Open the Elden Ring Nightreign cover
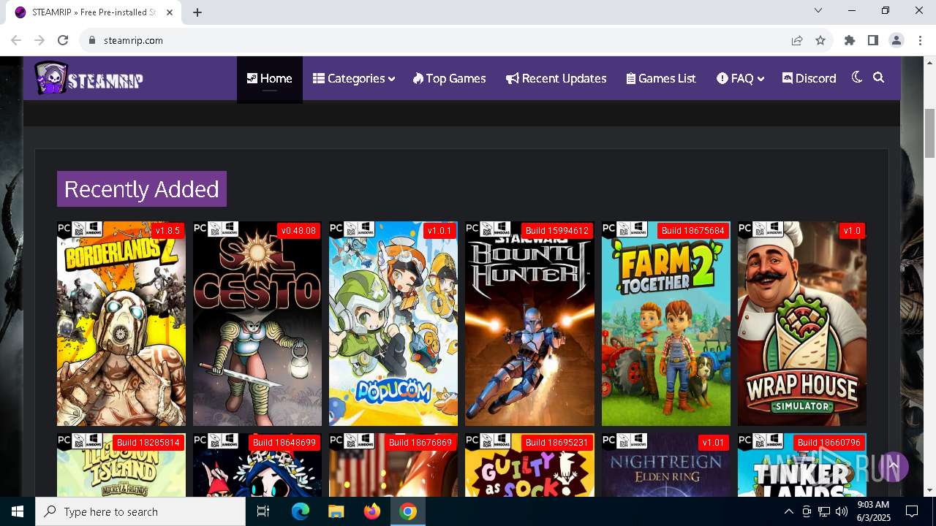The height and width of the screenshot is (526, 936). [x=665, y=465]
